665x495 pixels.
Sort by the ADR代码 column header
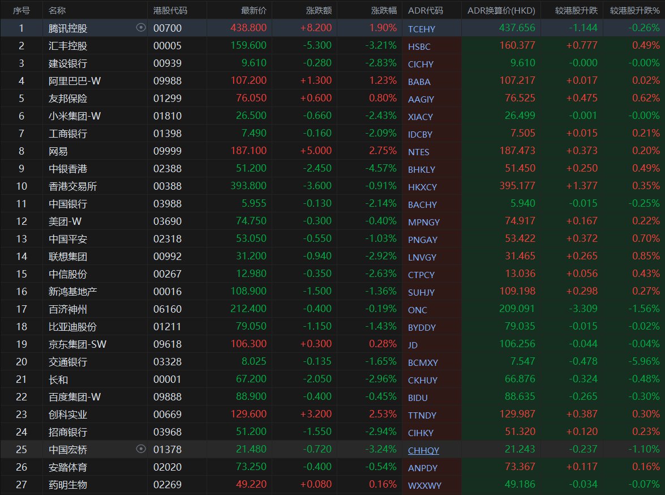pyautogui.click(x=426, y=10)
